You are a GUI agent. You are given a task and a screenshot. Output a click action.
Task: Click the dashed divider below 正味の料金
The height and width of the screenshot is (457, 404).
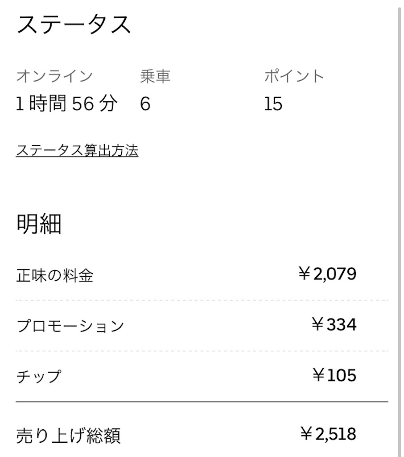point(202,300)
